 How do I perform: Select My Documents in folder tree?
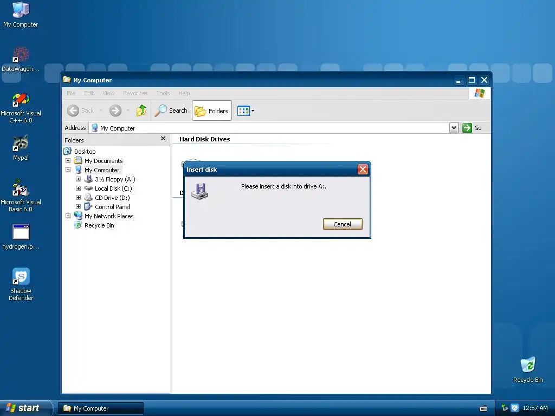pyautogui.click(x=104, y=161)
